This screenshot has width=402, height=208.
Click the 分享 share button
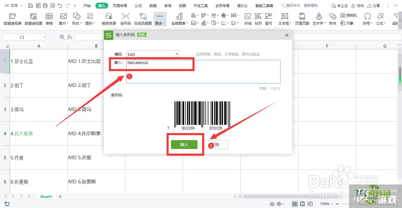tap(373, 6)
